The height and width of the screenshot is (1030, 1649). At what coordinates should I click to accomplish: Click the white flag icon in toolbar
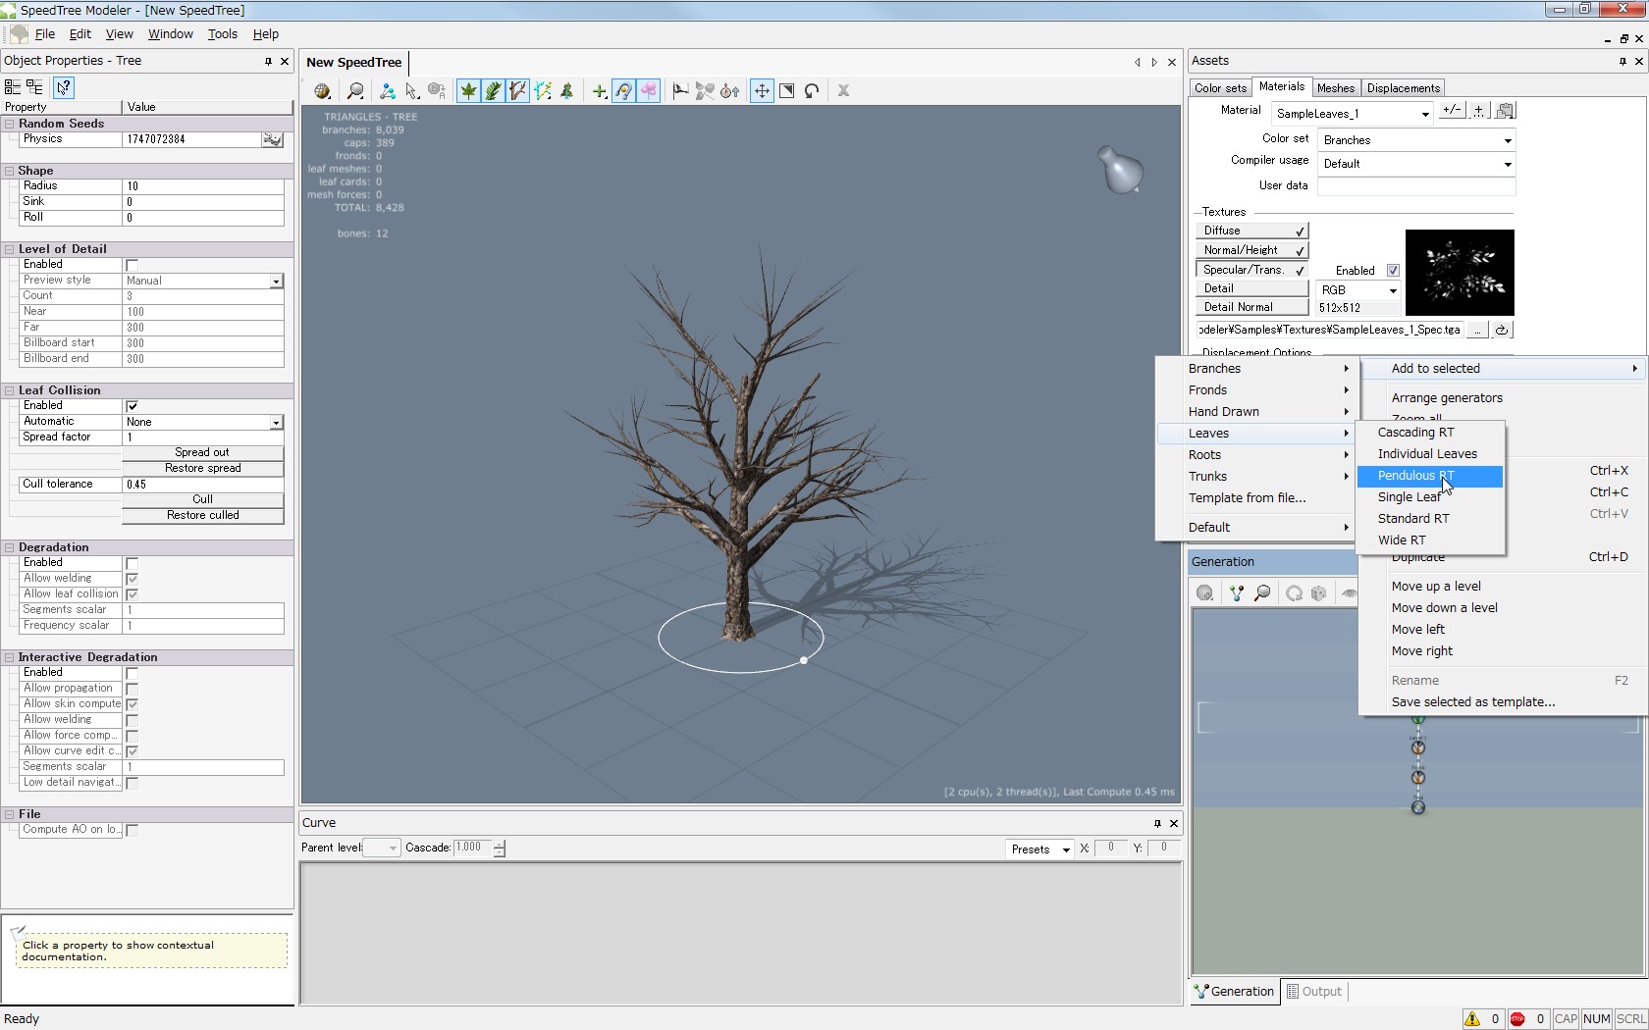(x=679, y=91)
